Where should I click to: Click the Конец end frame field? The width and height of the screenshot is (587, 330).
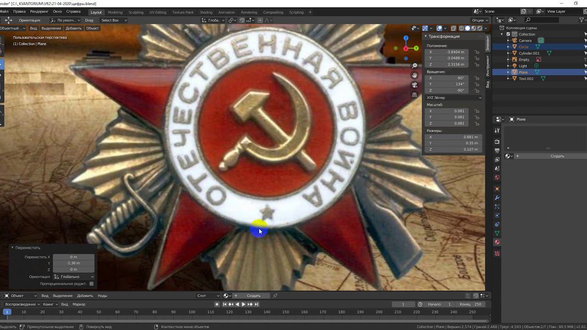coord(471,304)
